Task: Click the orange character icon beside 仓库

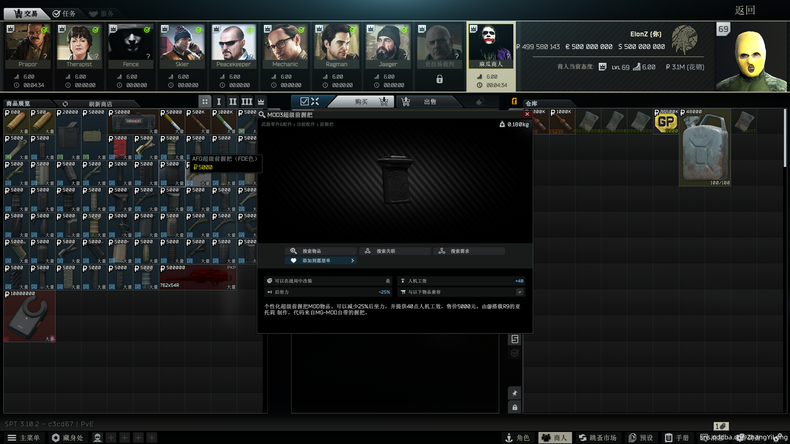Action: pos(514,102)
